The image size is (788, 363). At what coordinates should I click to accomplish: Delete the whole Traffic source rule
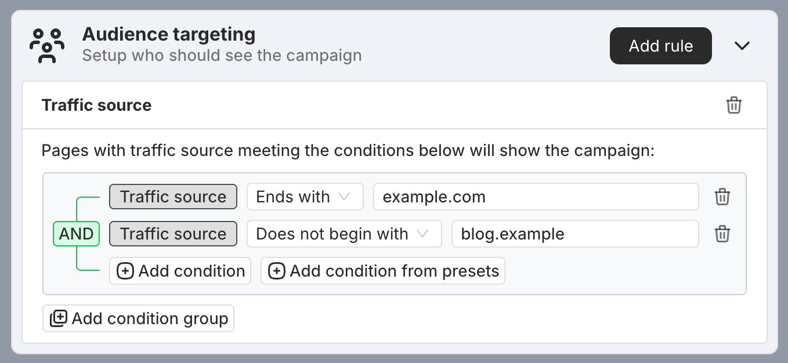[734, 105]
